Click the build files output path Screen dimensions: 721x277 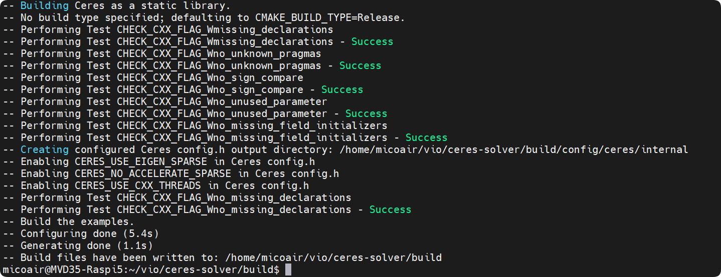(x=333, y=258)
